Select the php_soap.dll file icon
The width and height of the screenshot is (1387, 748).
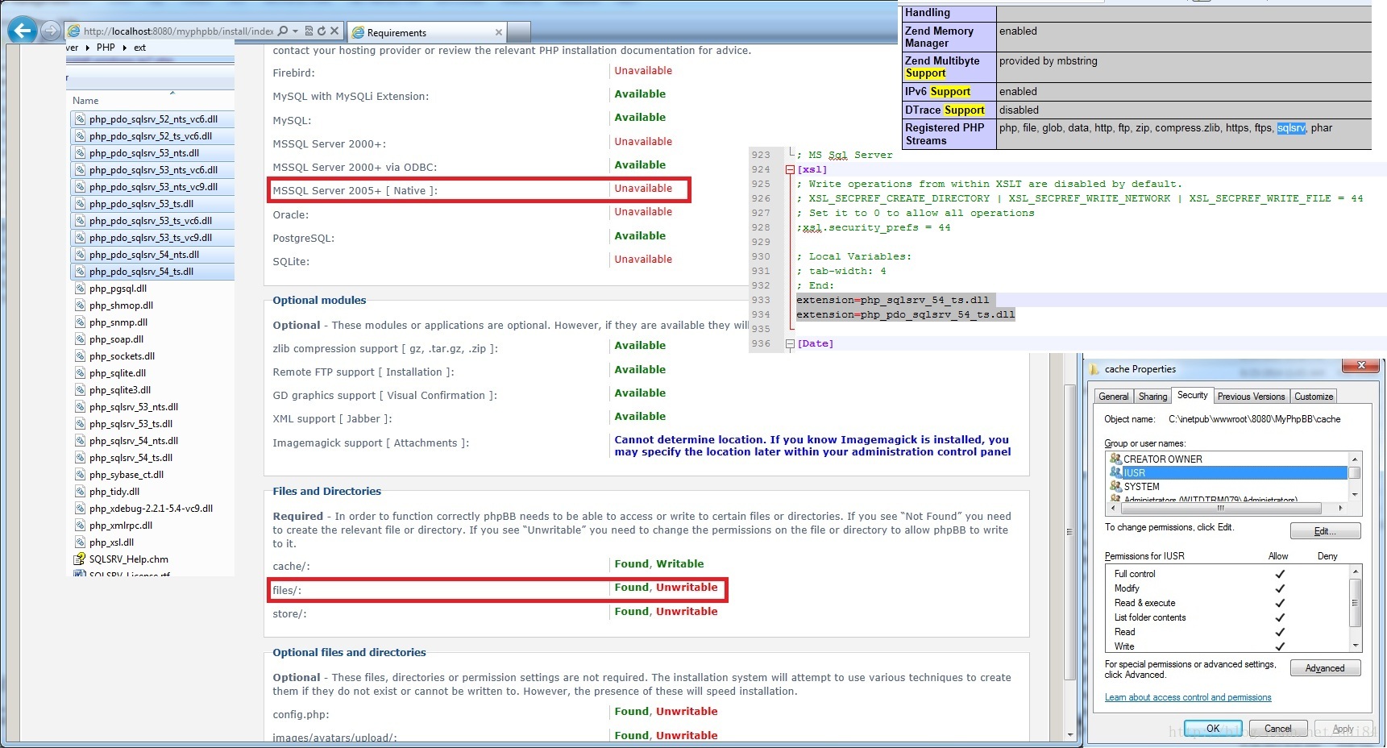pos(80,339)
